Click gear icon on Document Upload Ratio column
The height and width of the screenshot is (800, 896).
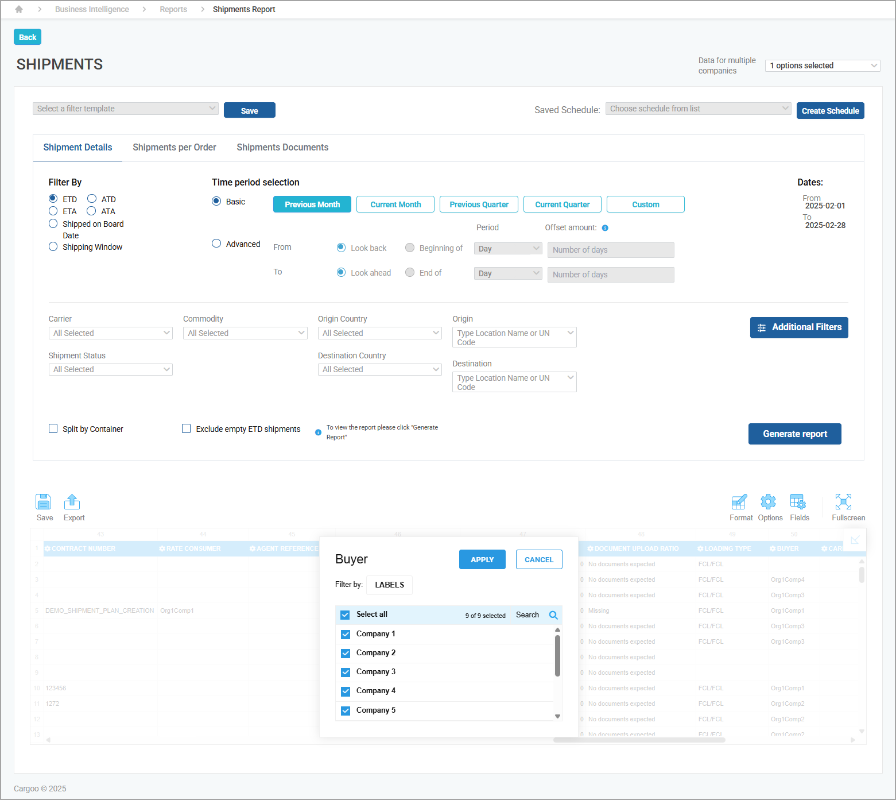click(x=590, y=549)
